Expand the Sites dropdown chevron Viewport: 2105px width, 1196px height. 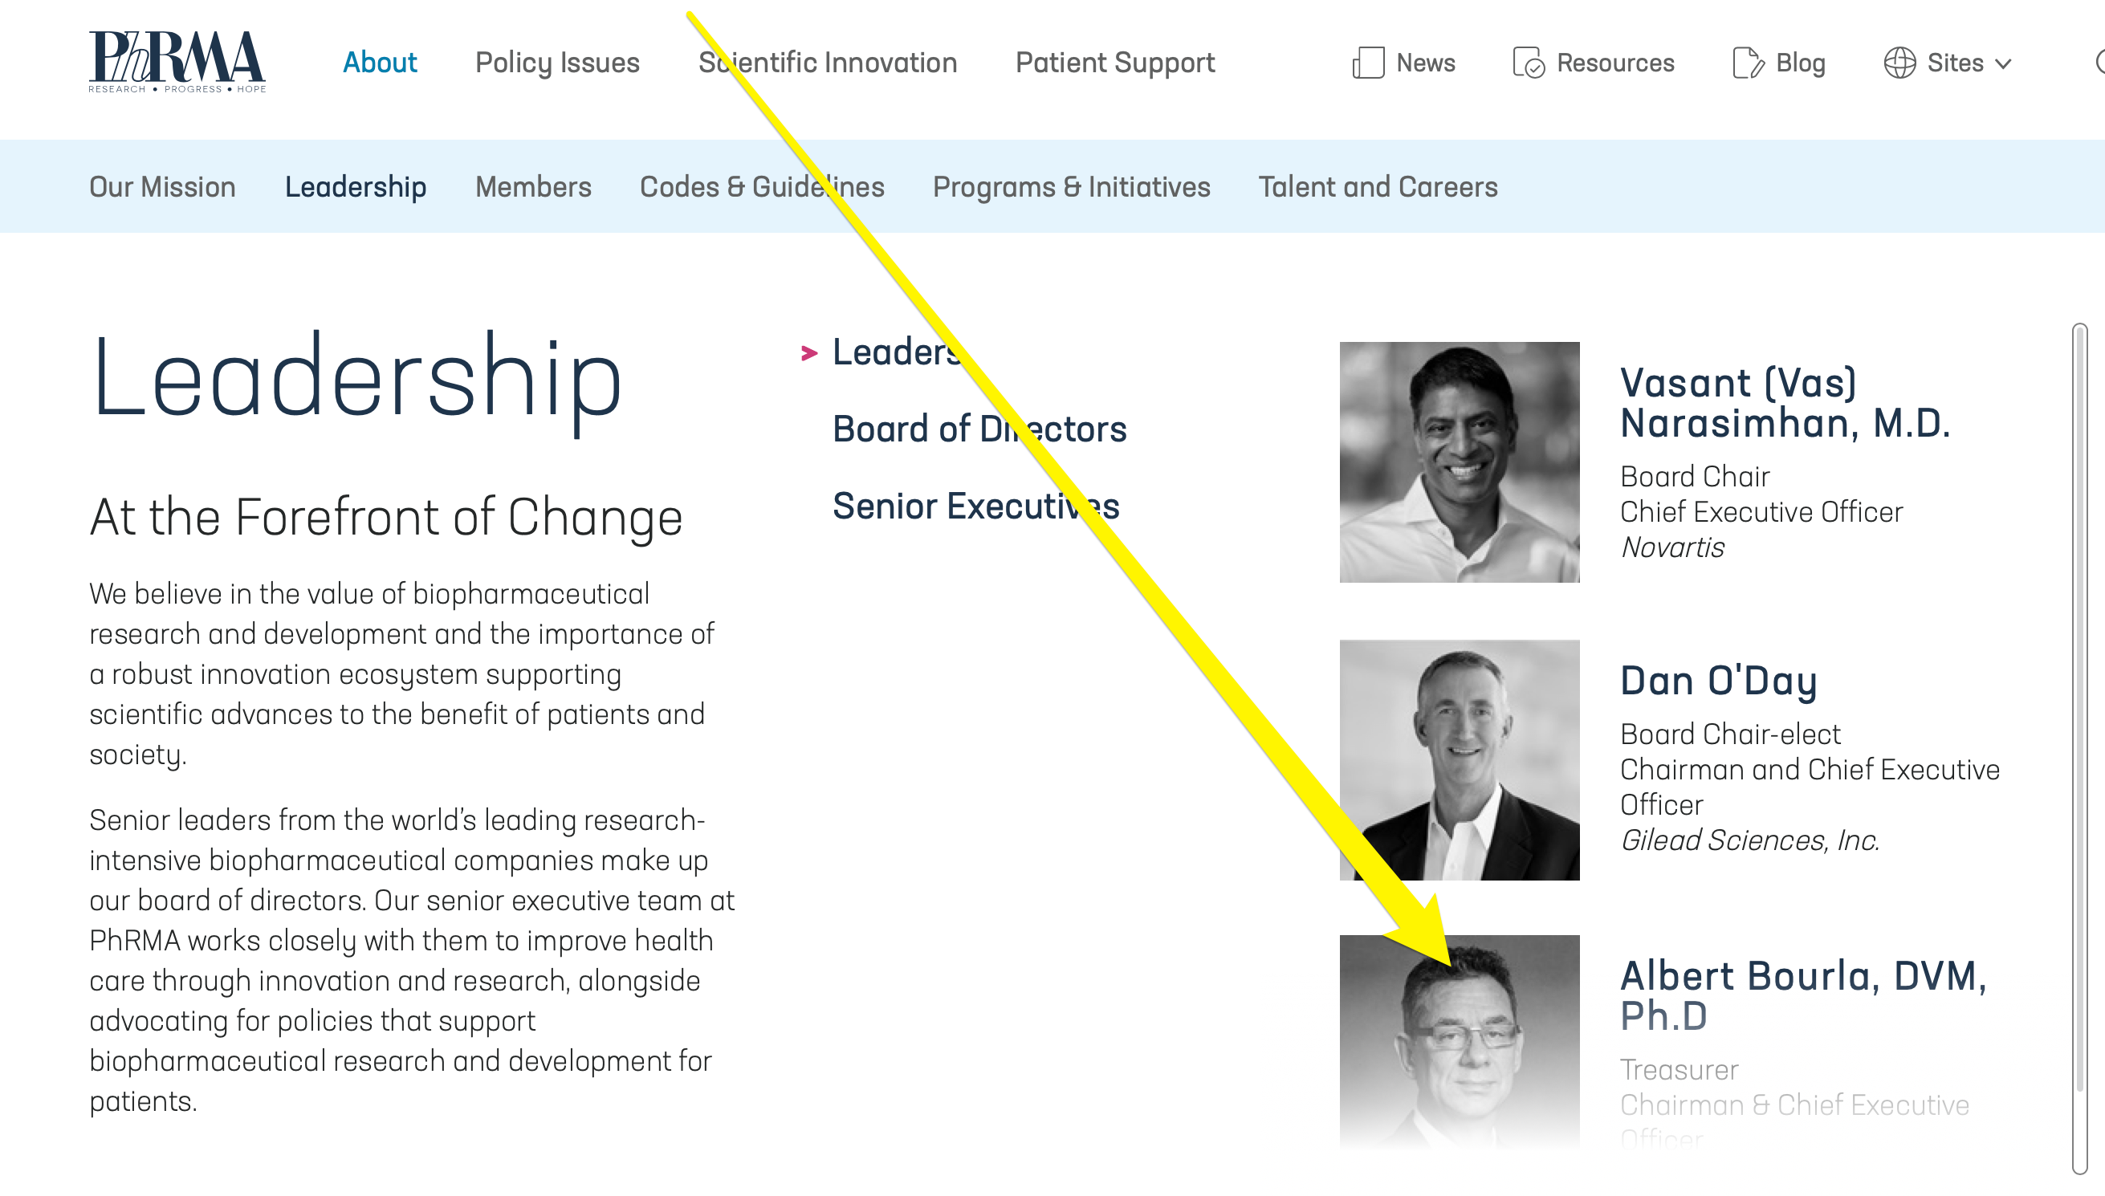coord(2003,64)
